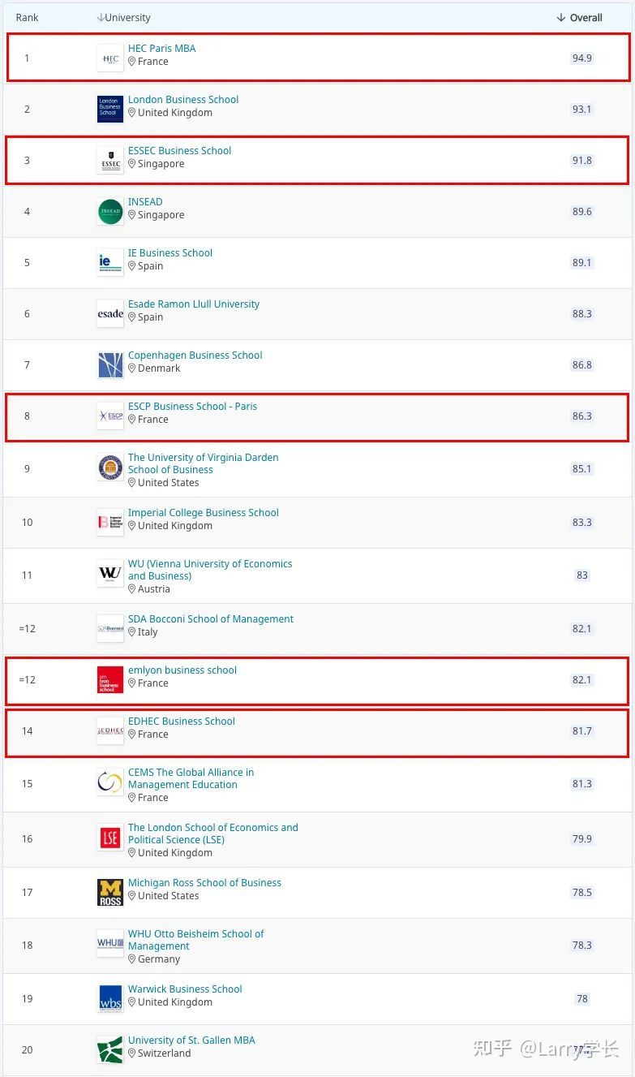Click the esade logo icon

(x=110, y=314)
